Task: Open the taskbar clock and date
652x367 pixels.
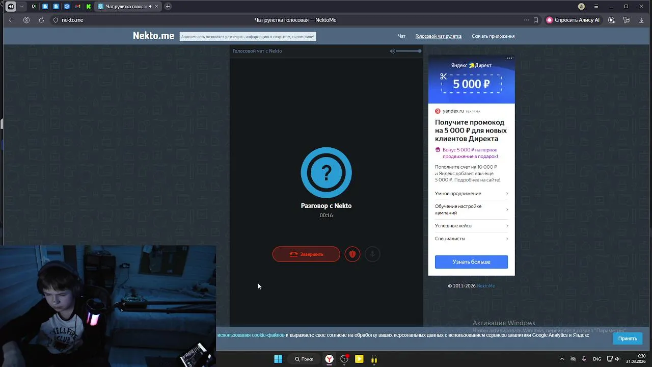Action: [636, 359]
